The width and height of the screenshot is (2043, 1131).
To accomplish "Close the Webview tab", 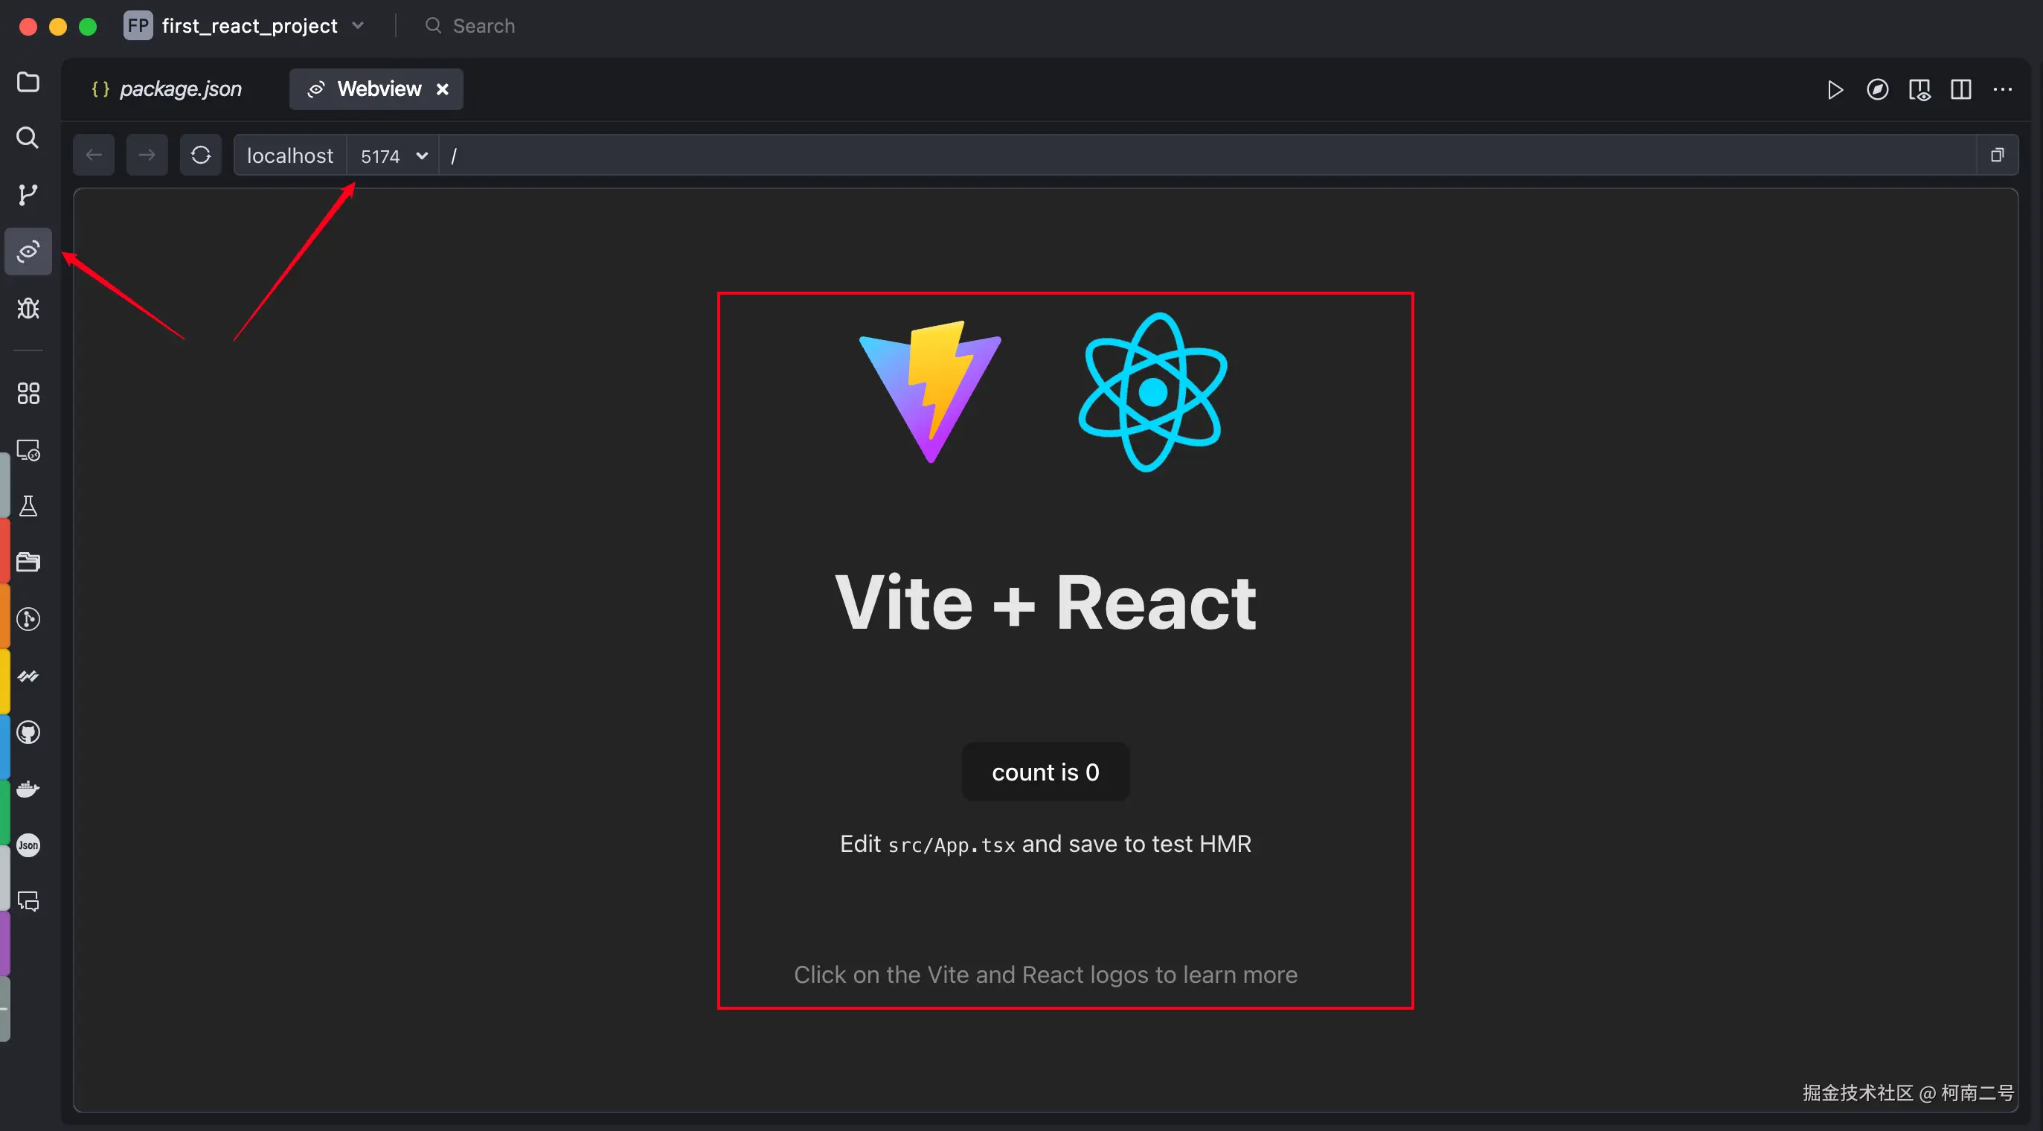I will [x=443, y=89].
